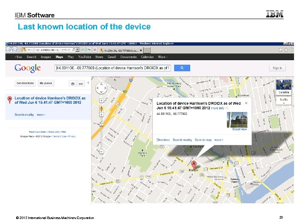299x224 pixels.
Task: Click the browser Forward arrow
Action: (x=15, y=49)
